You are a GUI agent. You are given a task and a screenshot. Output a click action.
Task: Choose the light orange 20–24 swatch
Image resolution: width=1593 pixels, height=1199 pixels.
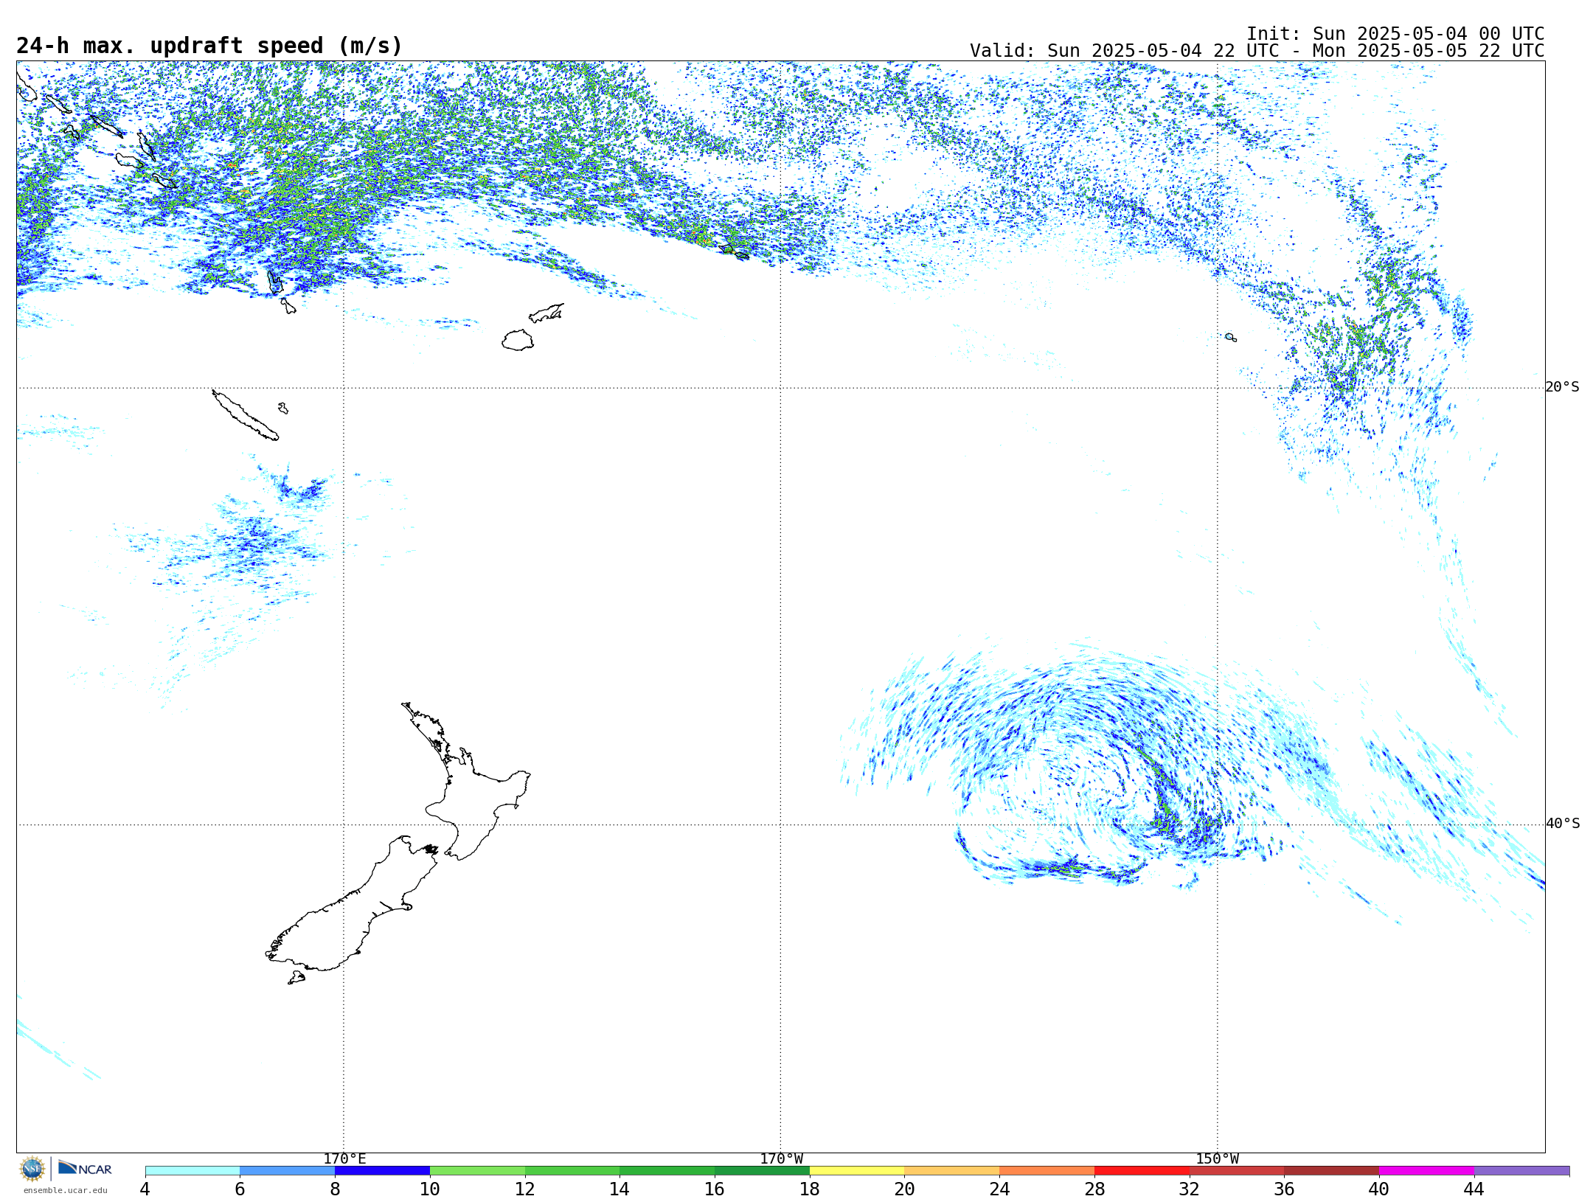click(x=952, y=1170)
